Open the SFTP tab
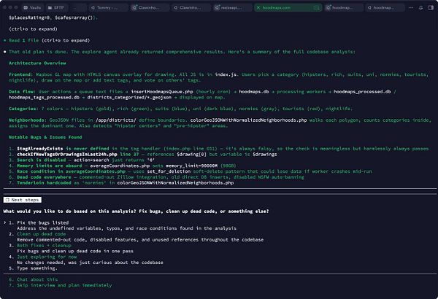 coord(56,8)
